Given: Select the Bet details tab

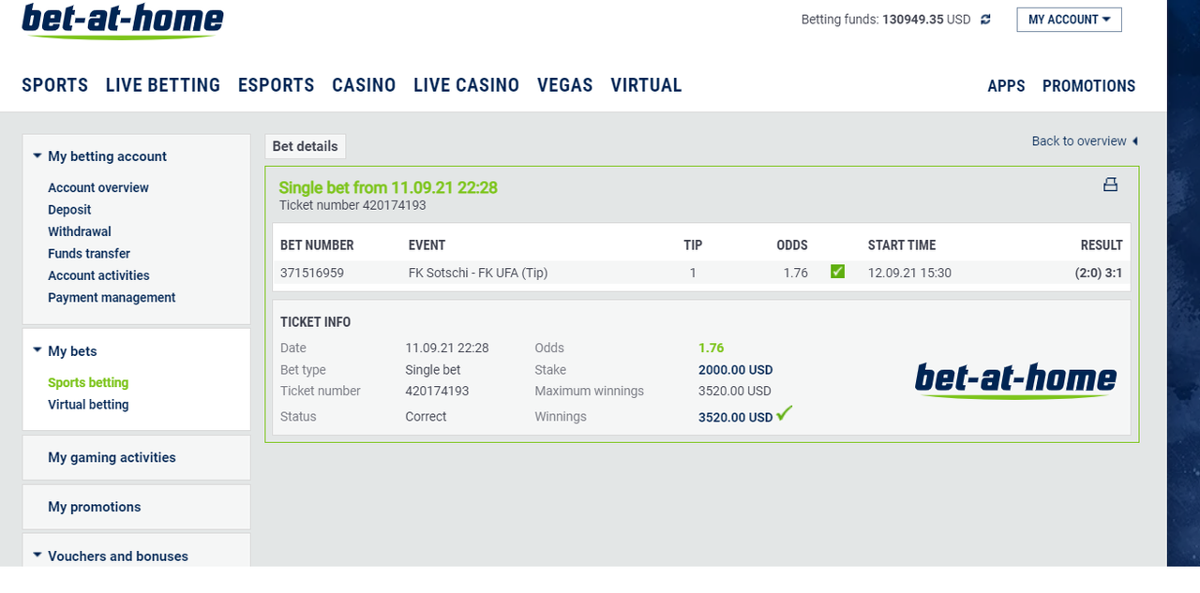Looking at the screenshot, I should pos(305,146).
